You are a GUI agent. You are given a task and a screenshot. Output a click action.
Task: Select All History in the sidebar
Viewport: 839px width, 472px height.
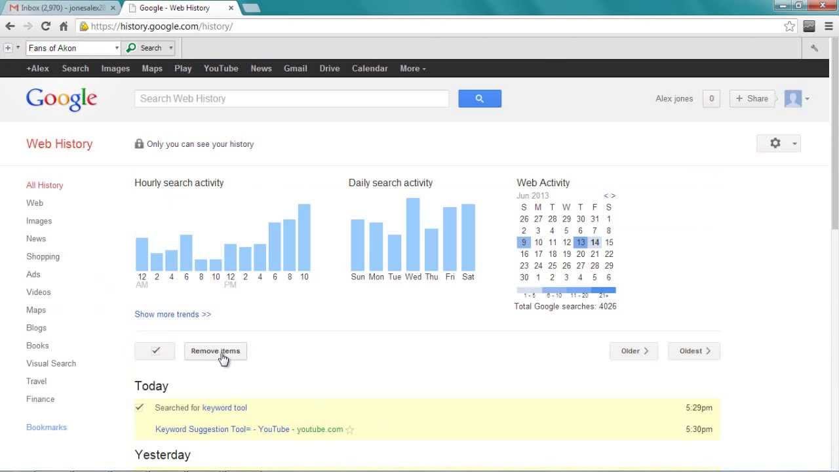point(45,185)
